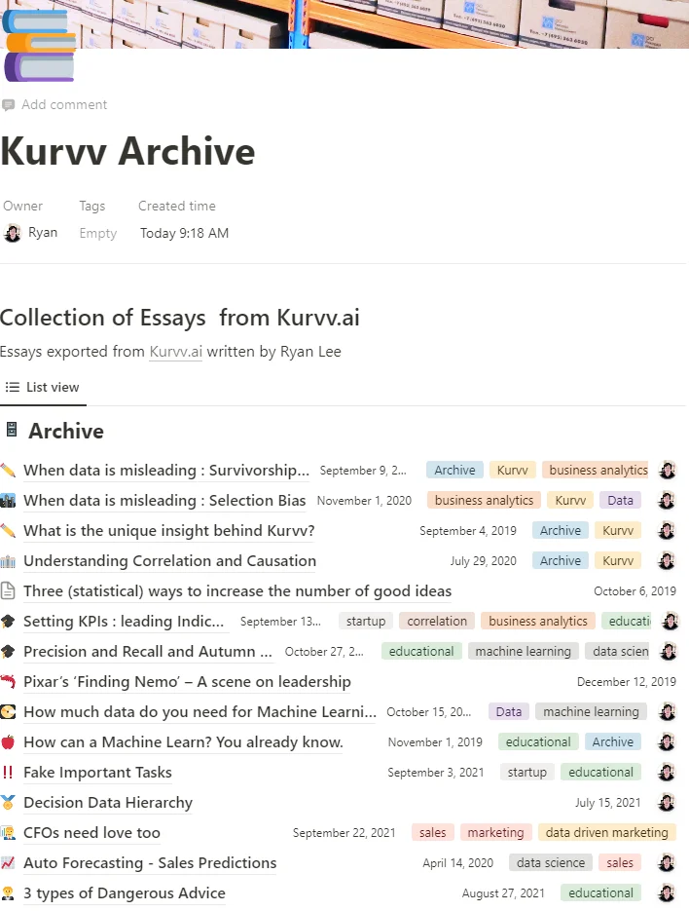Click author avatar on Selection Bias row

(x=667, y=500)
